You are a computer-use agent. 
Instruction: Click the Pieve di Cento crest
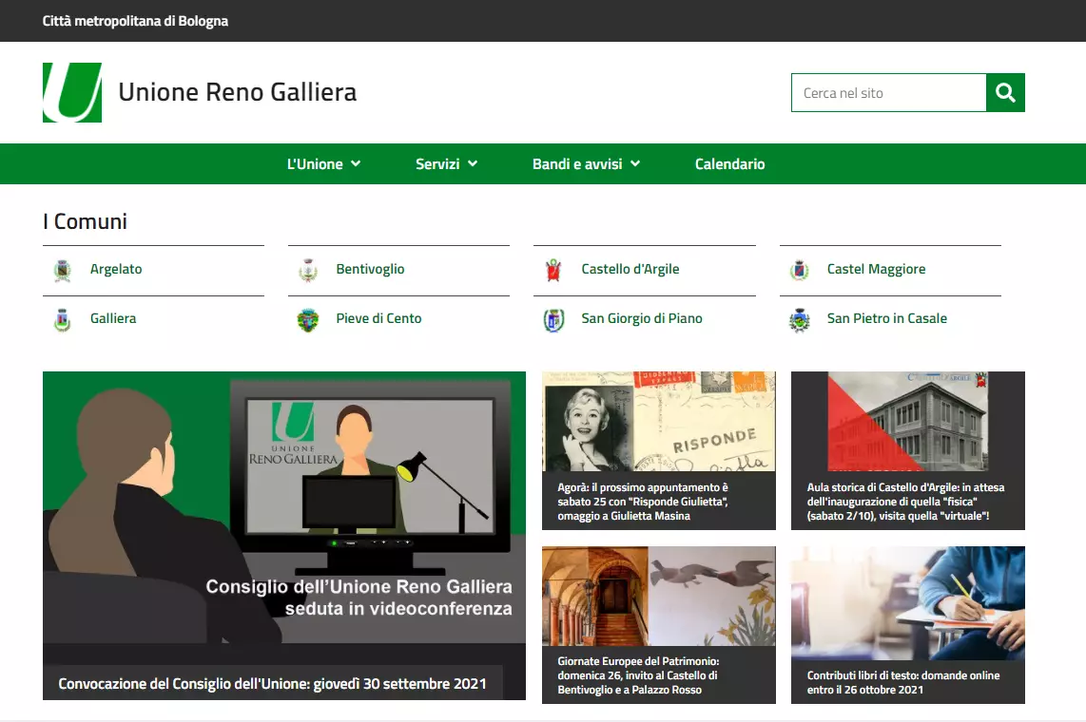click(308, 319)
